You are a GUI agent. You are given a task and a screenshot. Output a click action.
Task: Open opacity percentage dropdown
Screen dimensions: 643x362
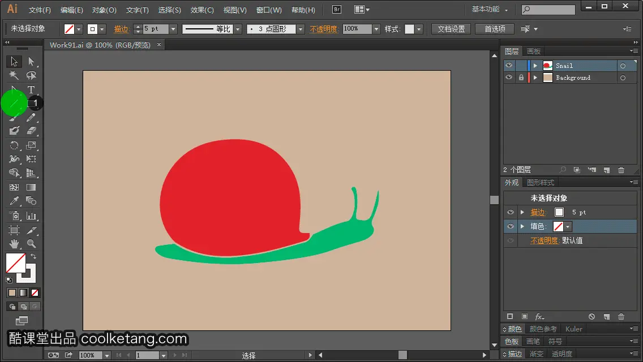[x=376, y=29]
